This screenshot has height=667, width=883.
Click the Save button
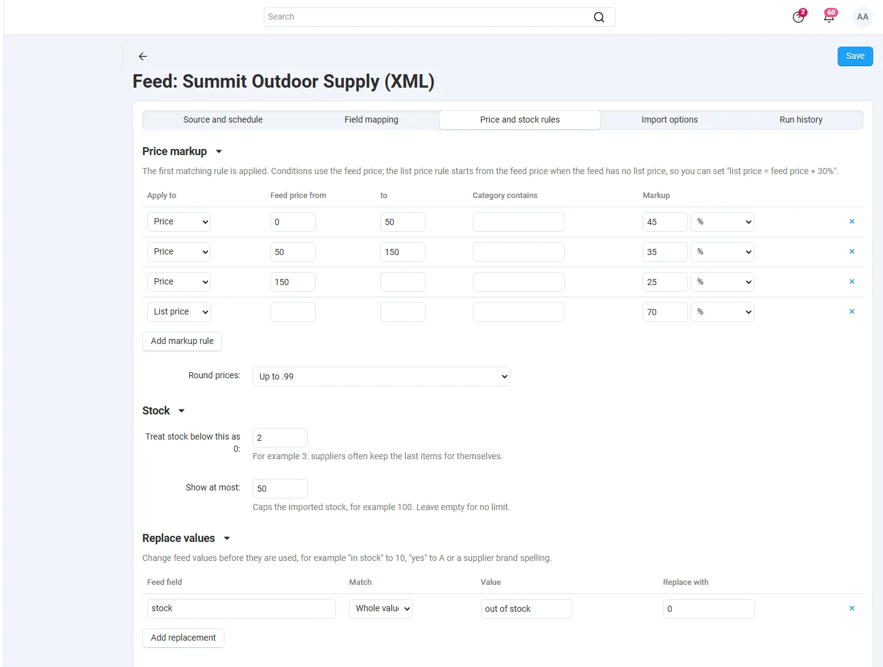(855, 56)
